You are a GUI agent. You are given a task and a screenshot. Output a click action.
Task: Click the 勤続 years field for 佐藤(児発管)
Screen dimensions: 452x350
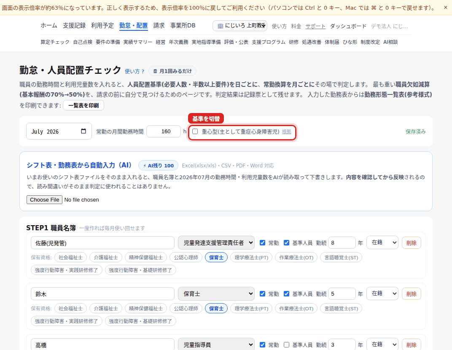(342, 243)
